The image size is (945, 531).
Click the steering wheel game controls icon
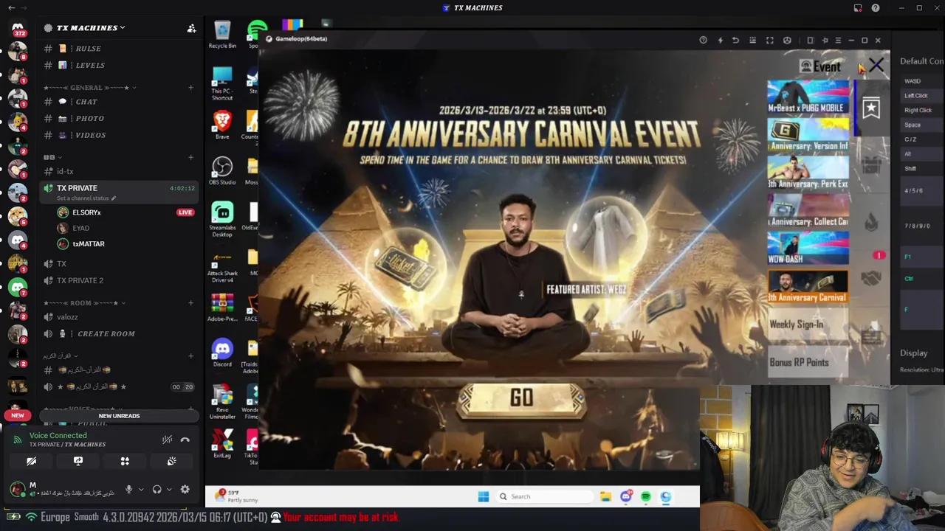point(787,40)
